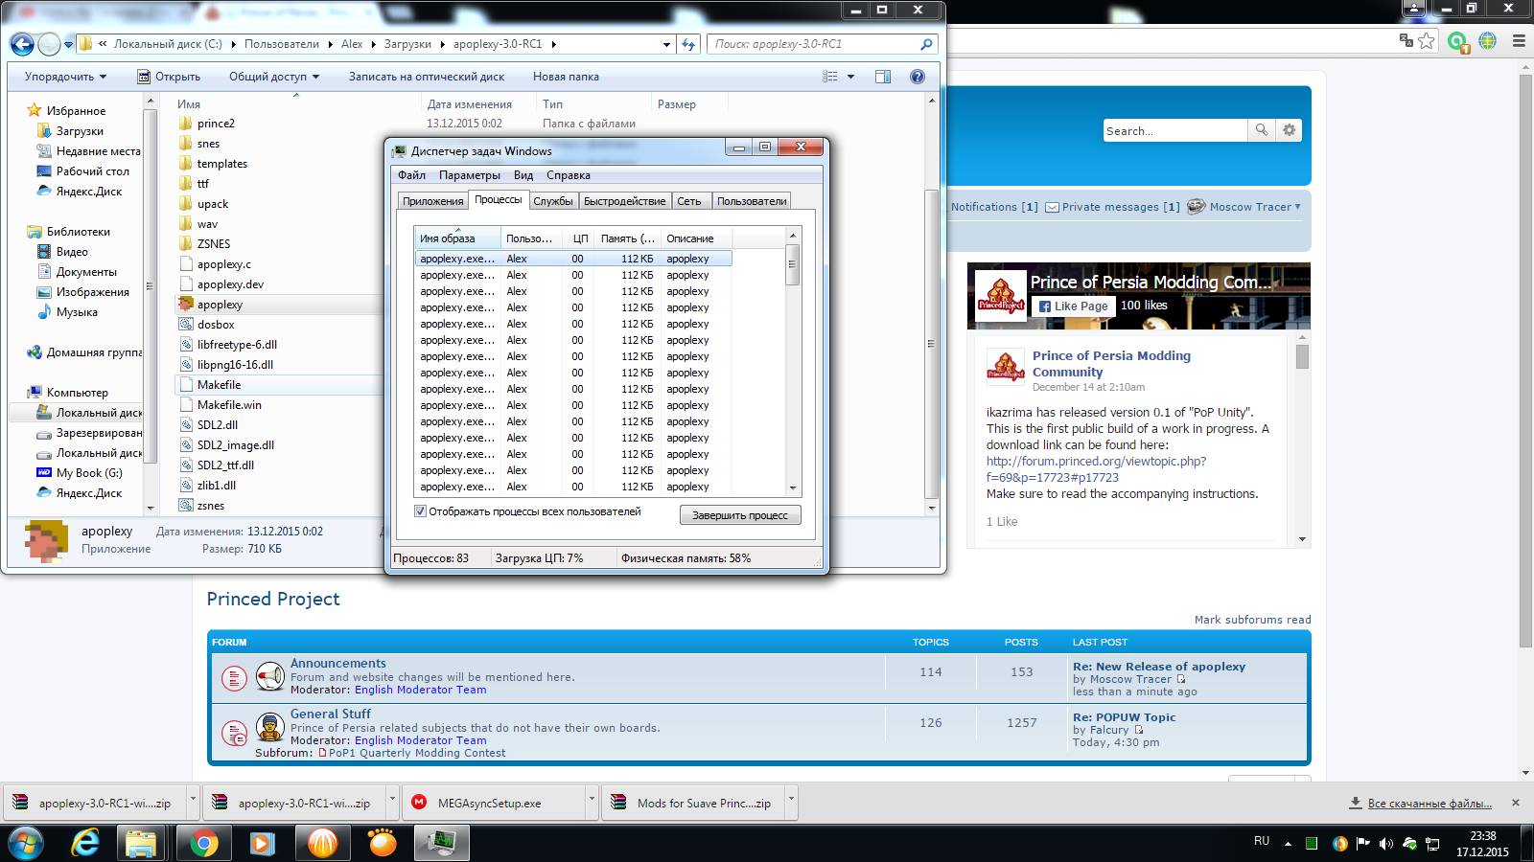Select My Book (G:) drive
The height and width of the screenshot is (862, 1534).
(89, 473)
